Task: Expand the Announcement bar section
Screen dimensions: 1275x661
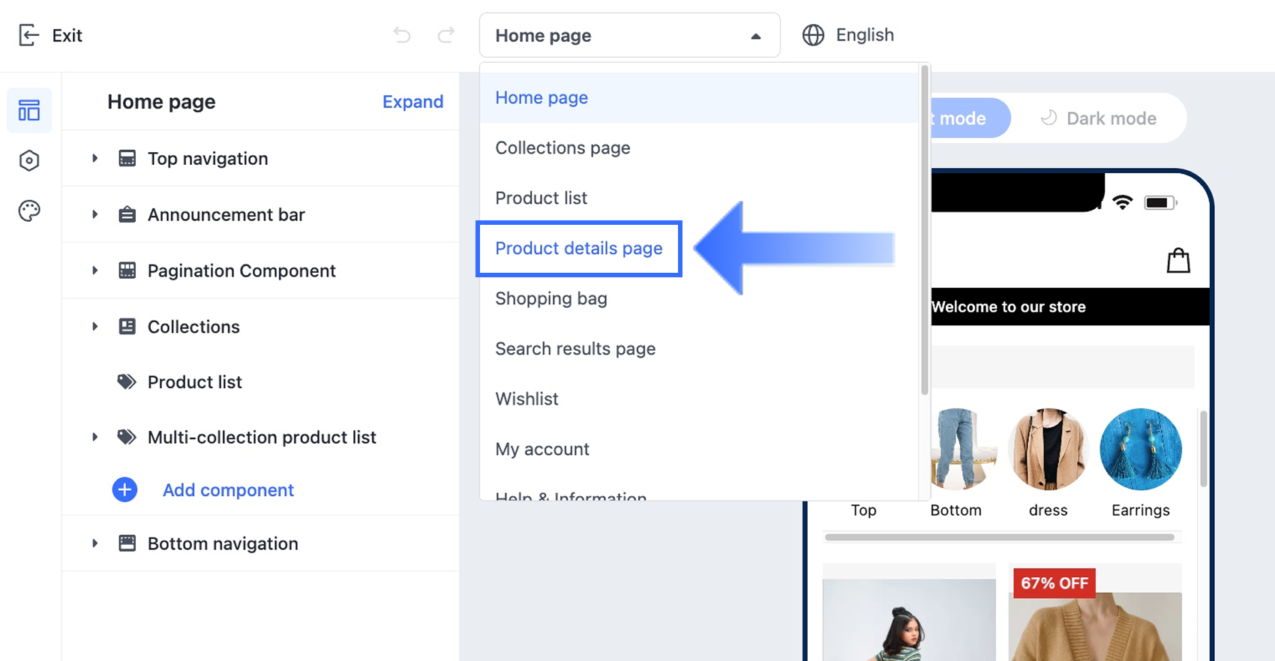Action: 94,214
